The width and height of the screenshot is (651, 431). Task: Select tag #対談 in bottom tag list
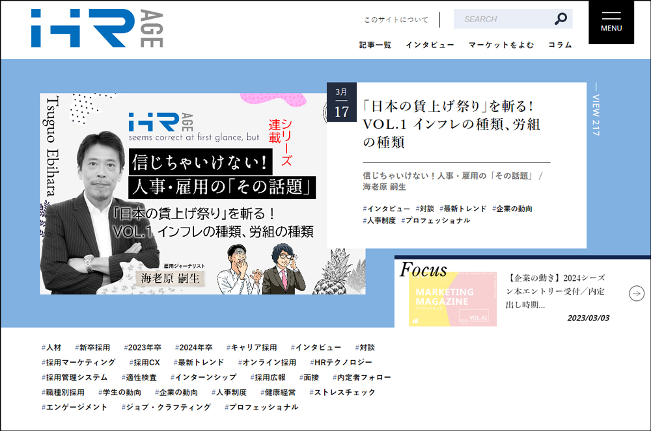[365, 347]
